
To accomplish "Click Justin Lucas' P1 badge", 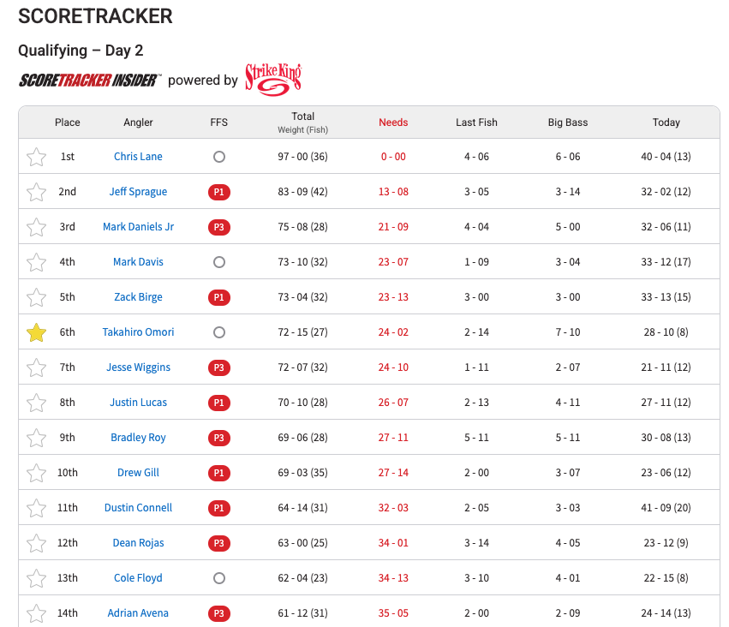I will tap(219, 403).
